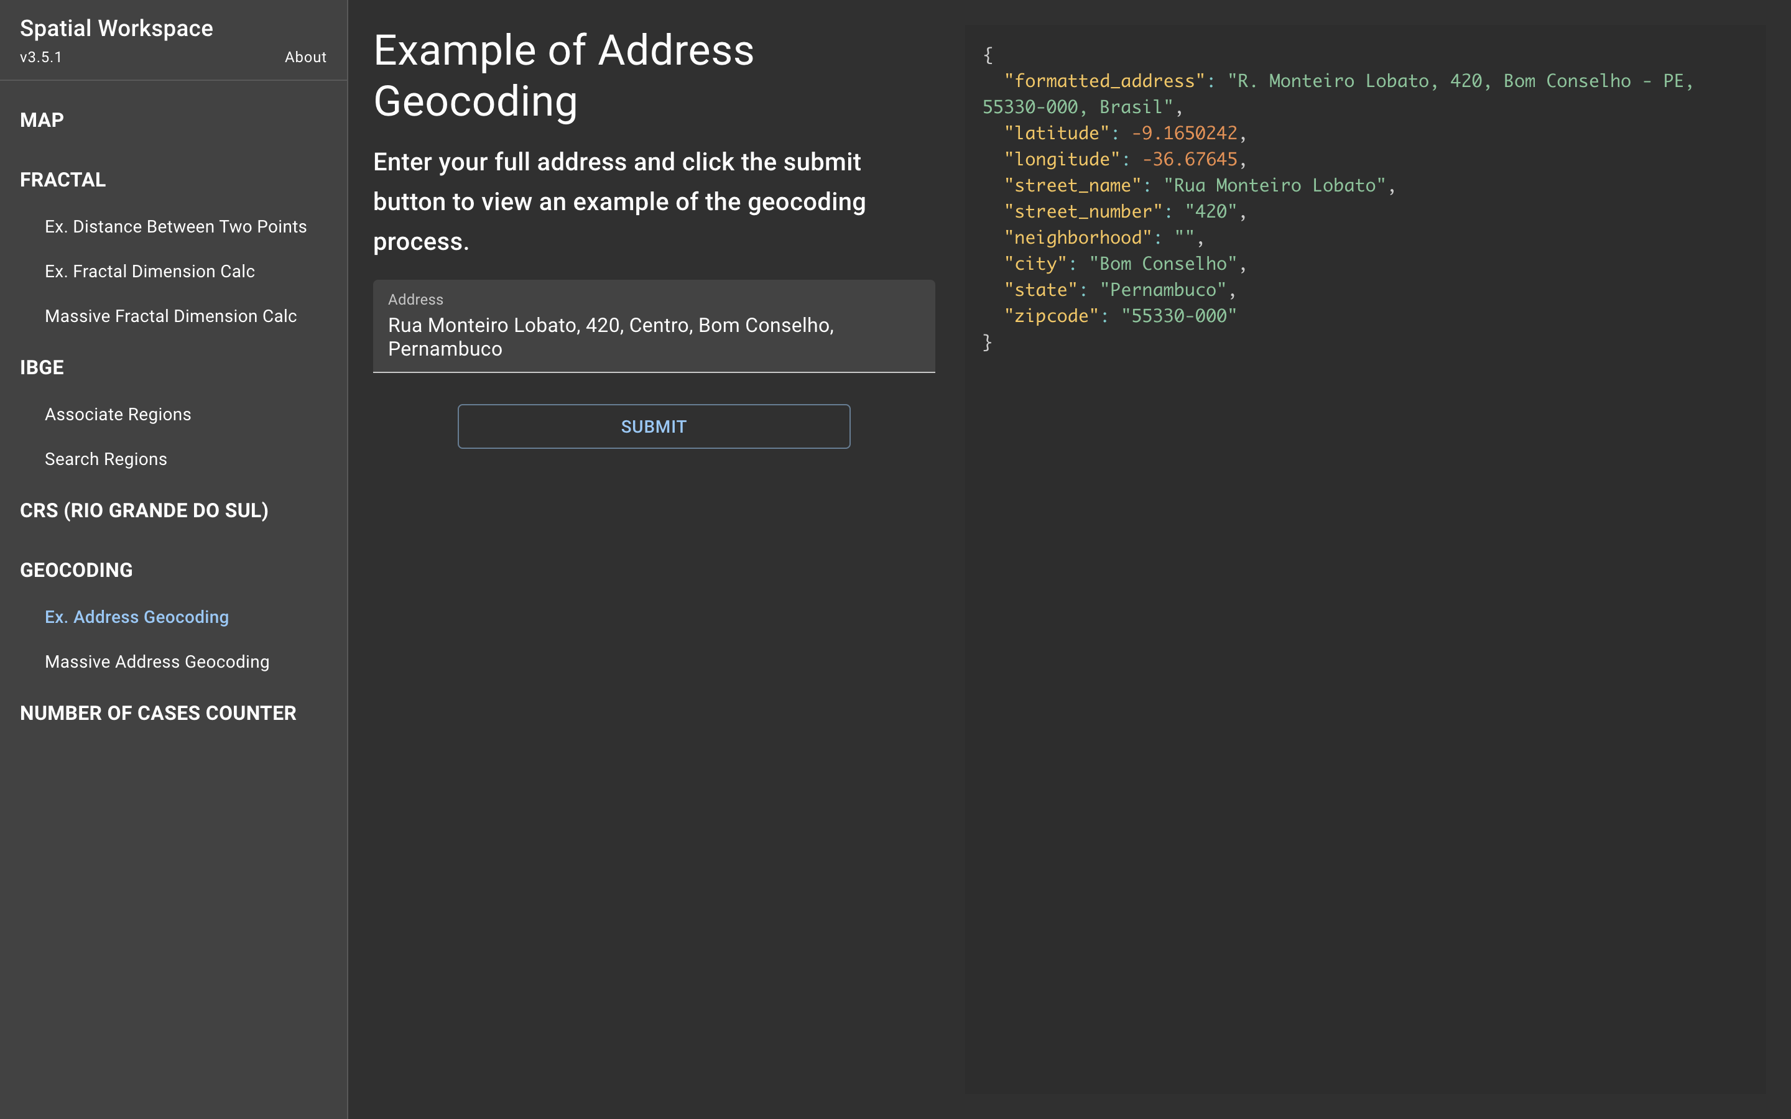Navigate to Search Regions
1791x1119 pixels.
click(x=106, y=459)
